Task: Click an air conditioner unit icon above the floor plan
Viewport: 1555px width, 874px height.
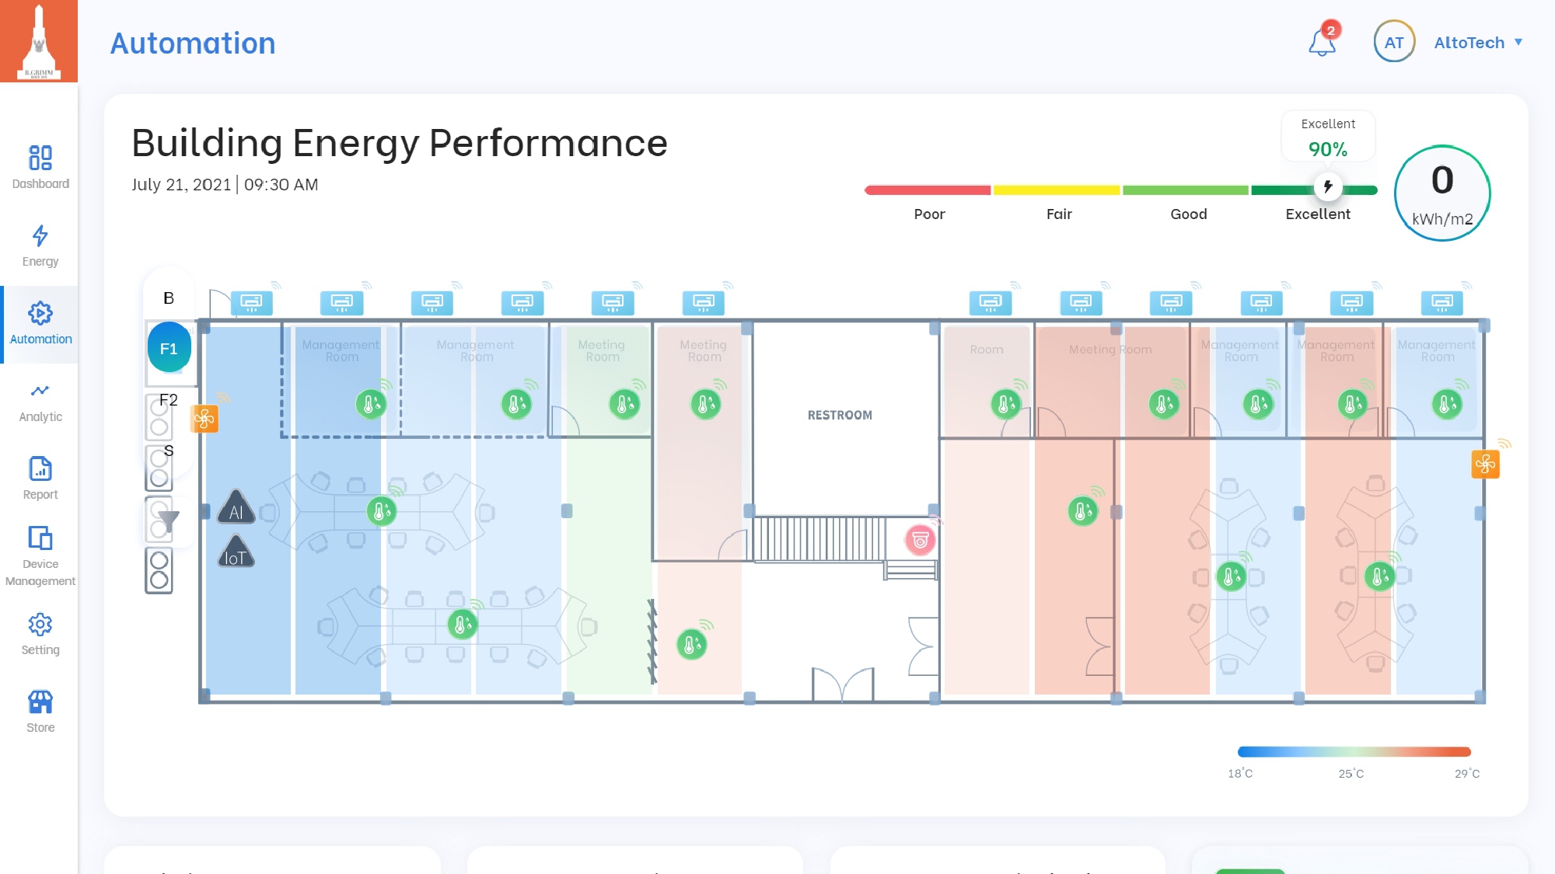Action: point(253,301)
